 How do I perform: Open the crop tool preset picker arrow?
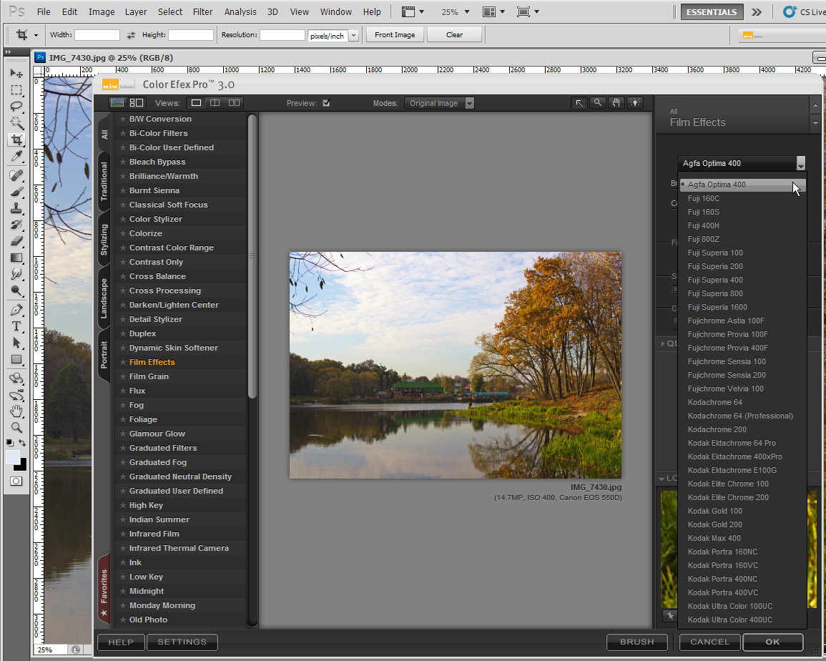tap(36, 35)
